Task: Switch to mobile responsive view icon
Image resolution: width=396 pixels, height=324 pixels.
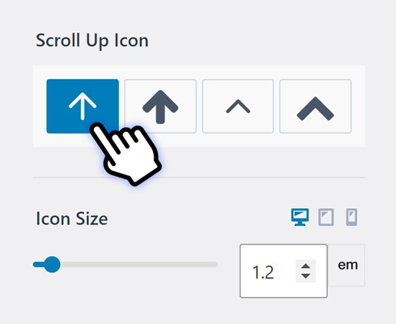Action: pos(351,217)
